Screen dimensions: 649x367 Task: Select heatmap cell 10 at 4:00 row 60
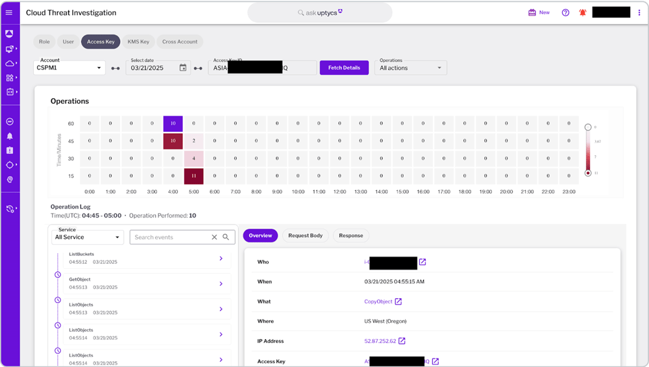(x=173, y=123)
